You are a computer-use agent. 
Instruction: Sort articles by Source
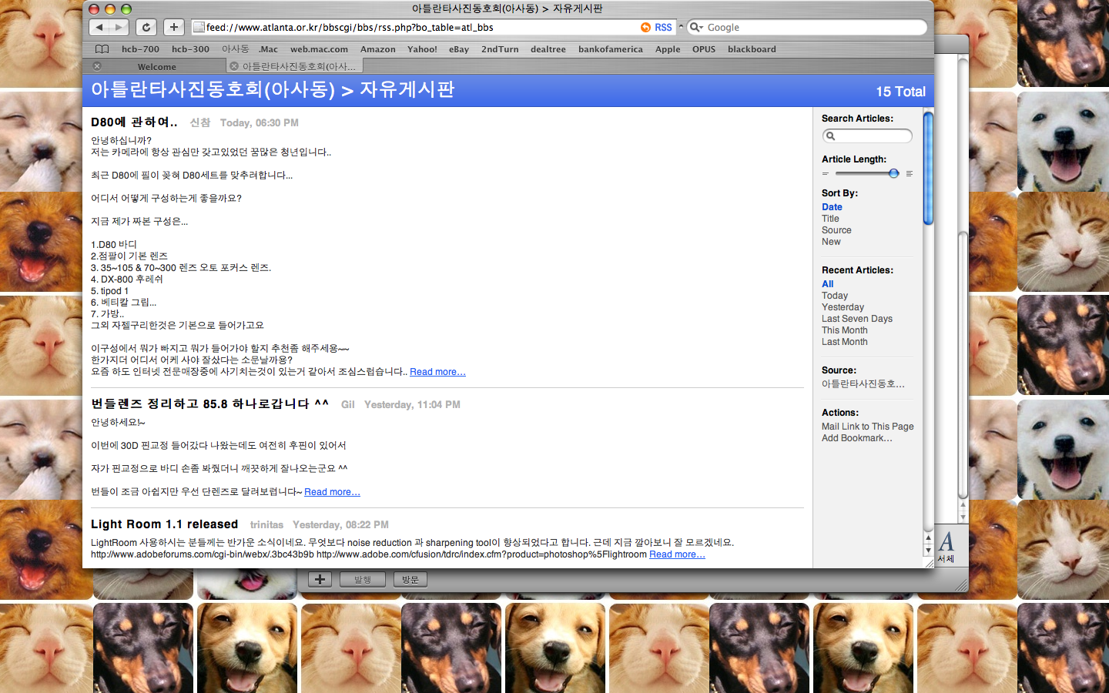[836, 230]
